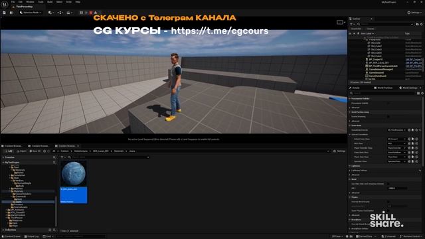
Task: Click the browse content icon beside save
Action: click(x=11, y=13)
